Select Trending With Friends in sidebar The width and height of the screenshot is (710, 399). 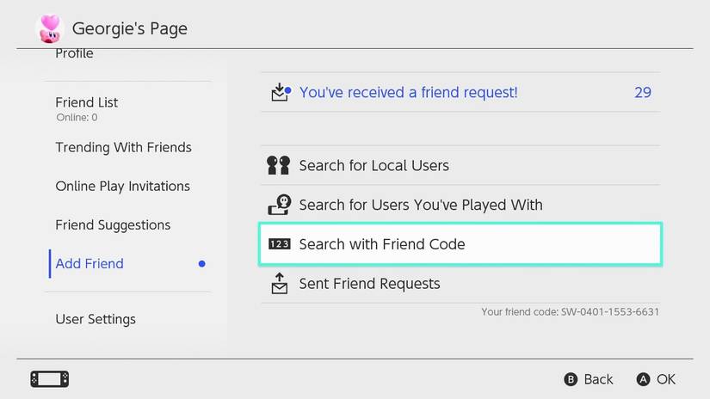pos(123,147)
